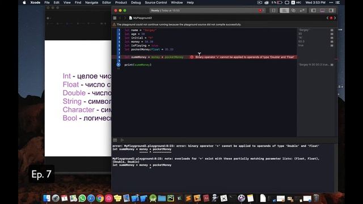Image resolution: width=363 pixels, height=204 pixels.
Task: Open the Edit menu
Action: coord(57,2)
